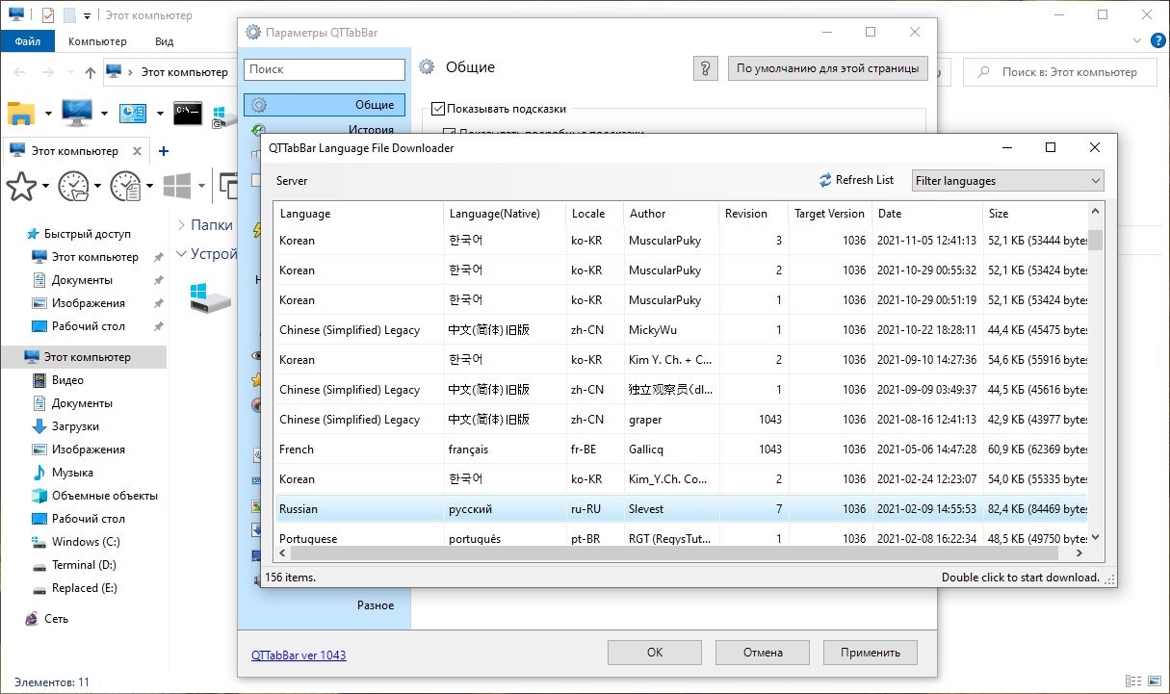The width and height of the screenshot is (1170, 694).
Task: Click the monitor icon in Explorer toolbar
Action: point(77,114)
